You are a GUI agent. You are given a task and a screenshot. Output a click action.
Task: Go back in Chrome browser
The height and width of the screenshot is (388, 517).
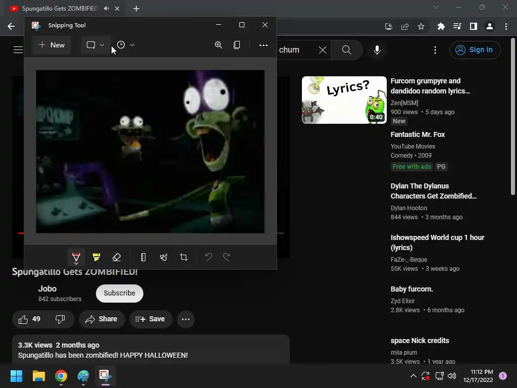tap(11, 26)
